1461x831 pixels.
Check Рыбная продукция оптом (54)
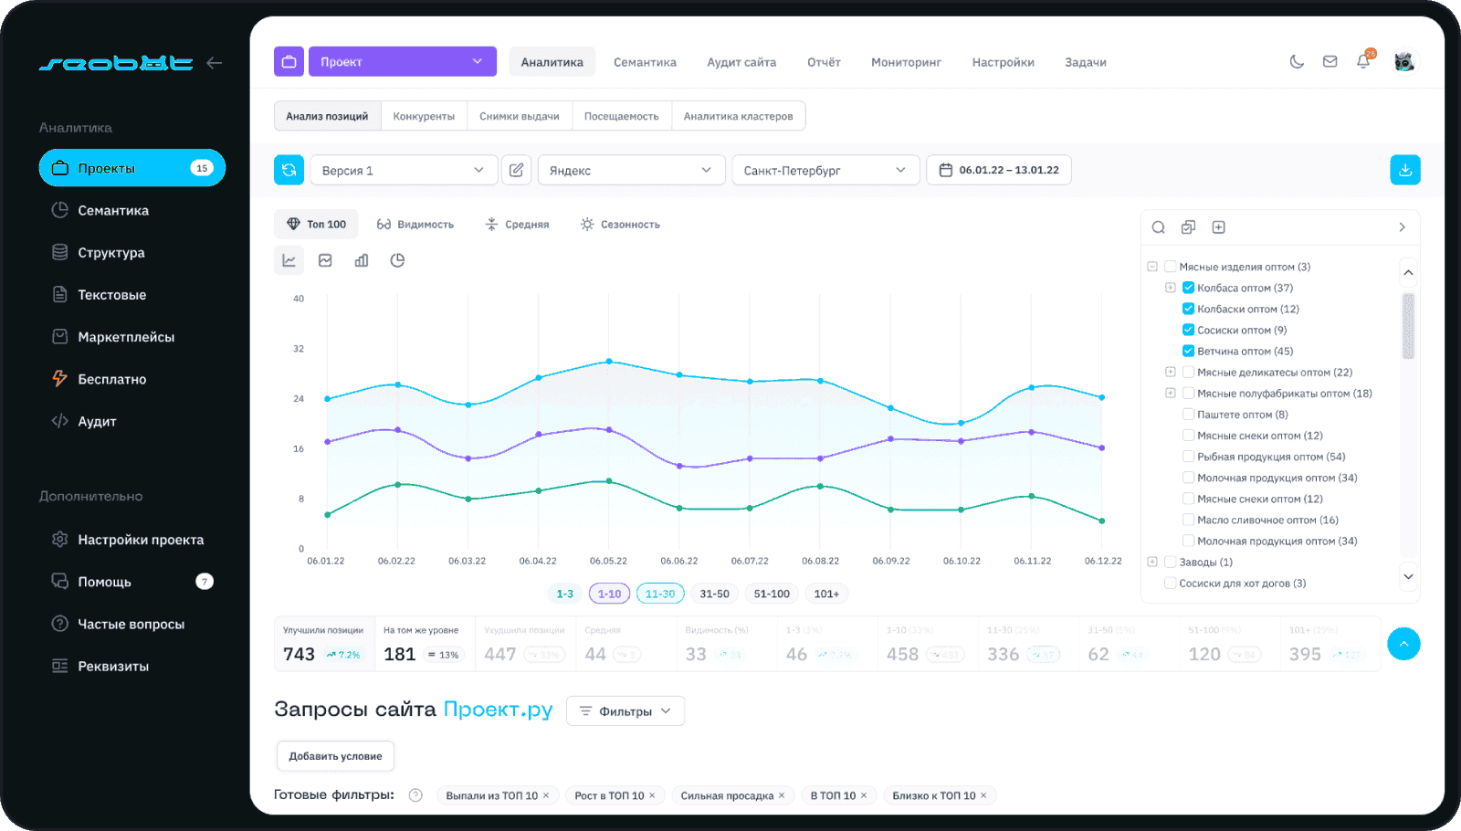[1188, 456]
